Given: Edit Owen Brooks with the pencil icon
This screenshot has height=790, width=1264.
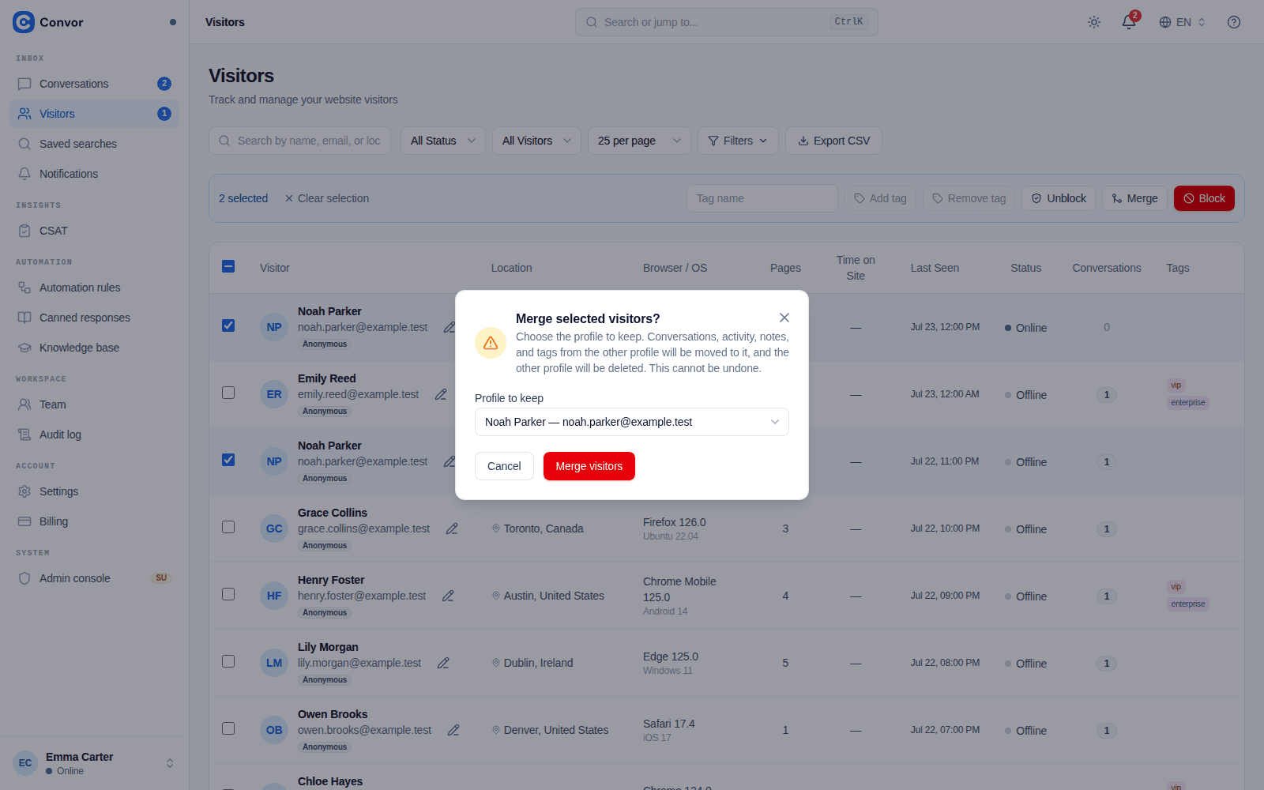Looking at the screenshot, I should coord(453,730).
